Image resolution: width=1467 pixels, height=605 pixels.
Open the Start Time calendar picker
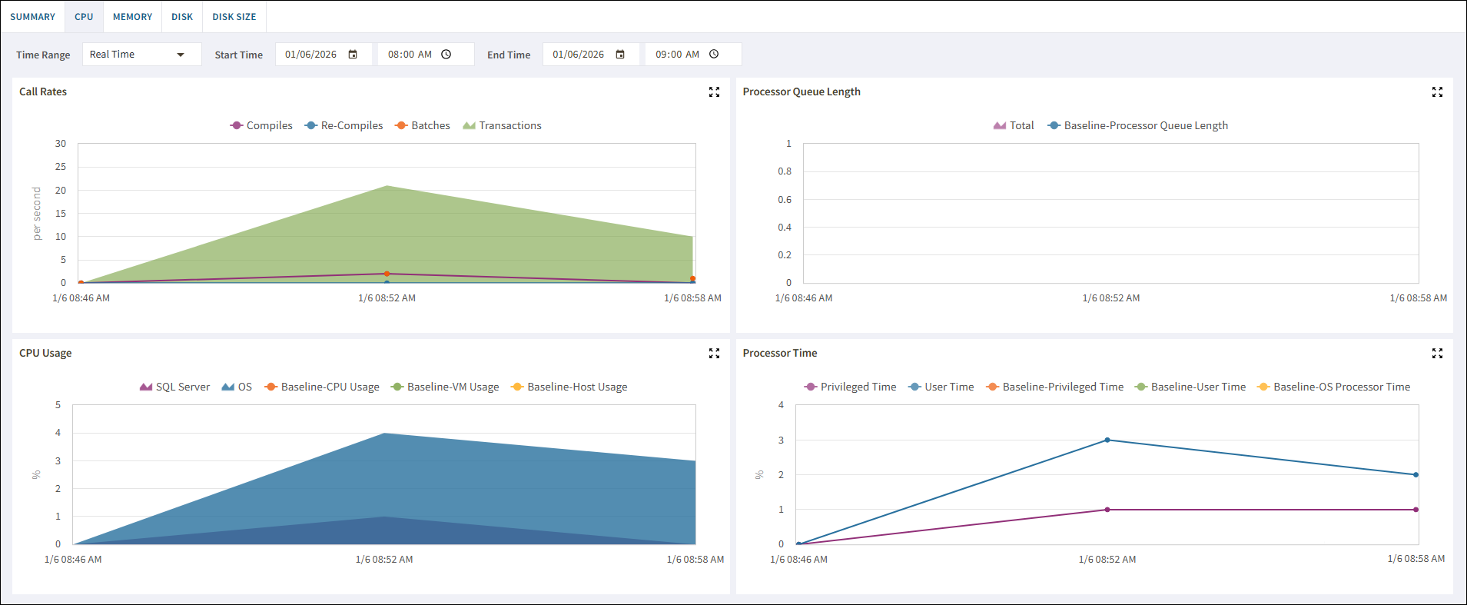tap(353, 55)
